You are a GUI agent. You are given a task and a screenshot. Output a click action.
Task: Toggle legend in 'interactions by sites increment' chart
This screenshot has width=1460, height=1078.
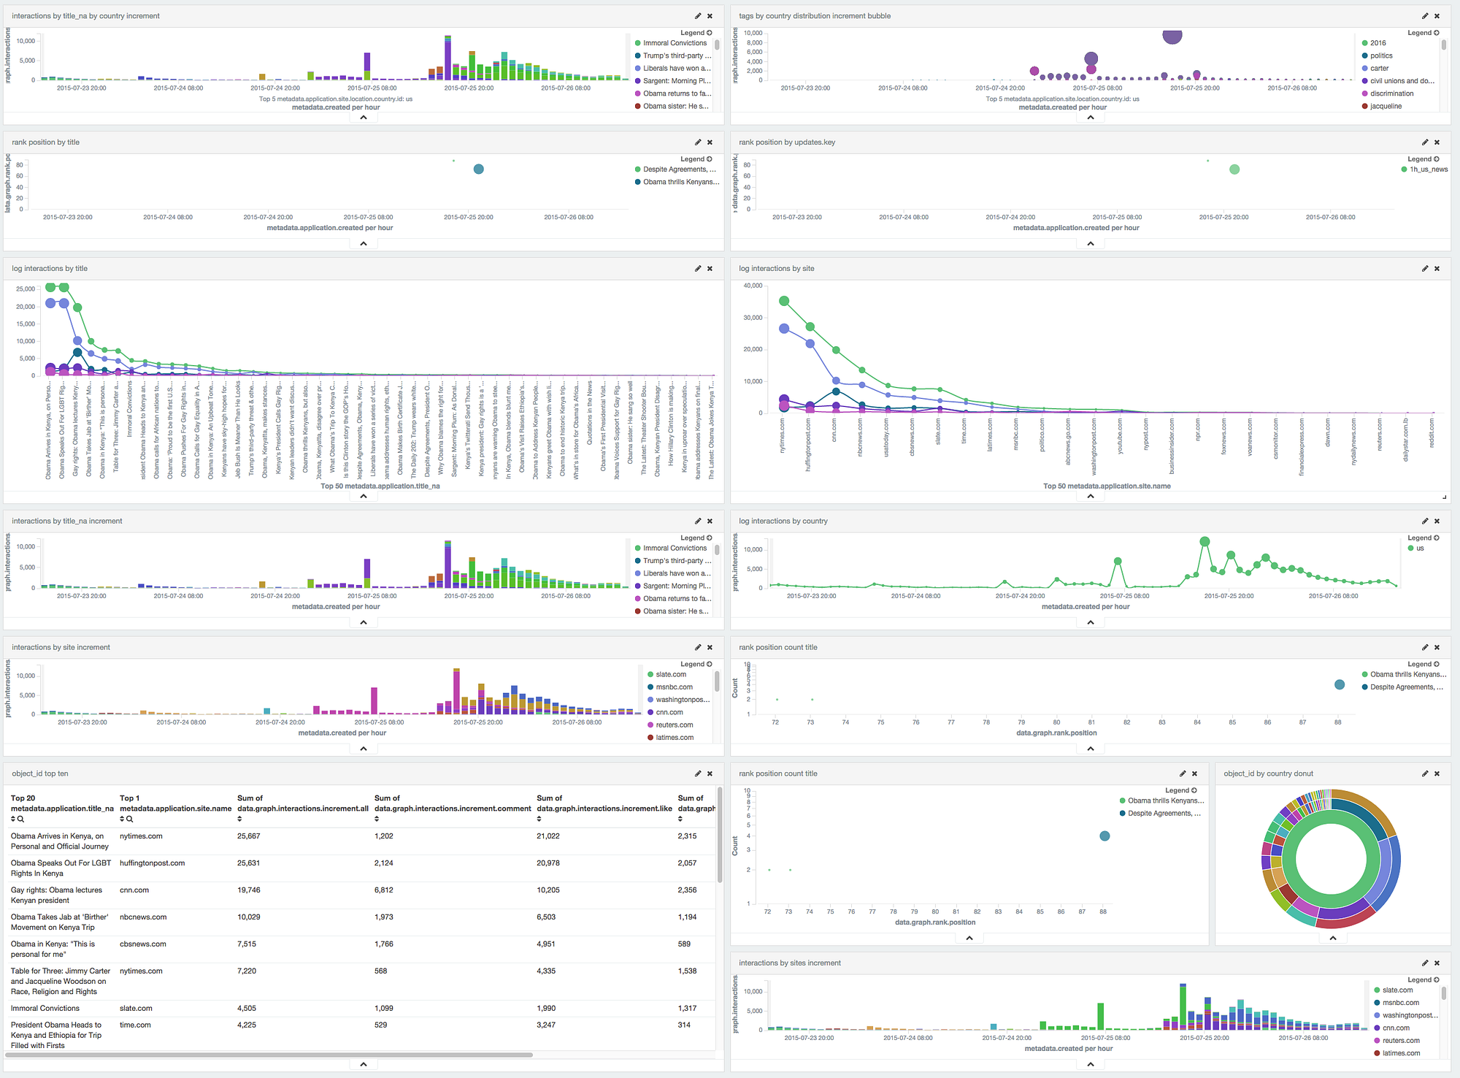1423,980
